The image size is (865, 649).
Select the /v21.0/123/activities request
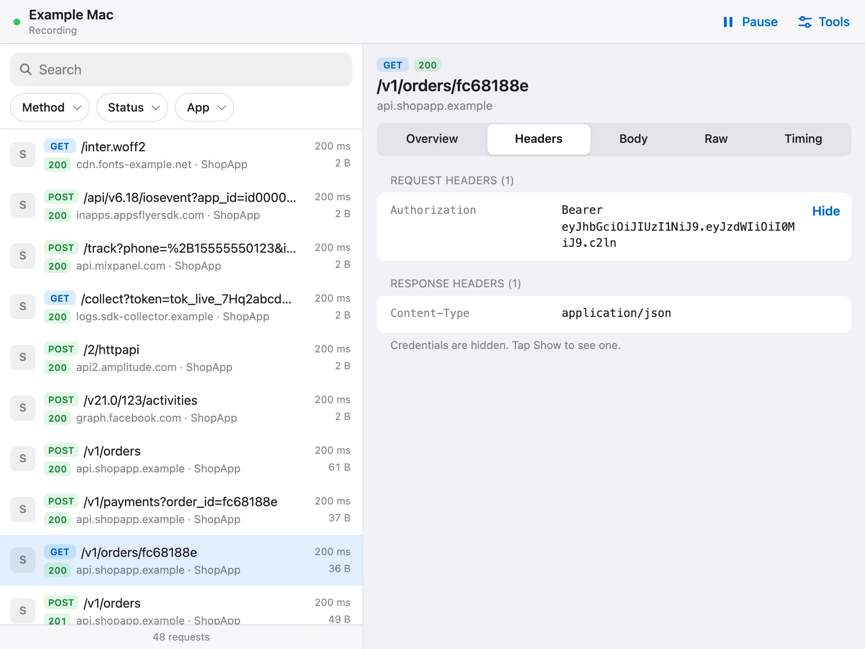(x=181, y=408)
